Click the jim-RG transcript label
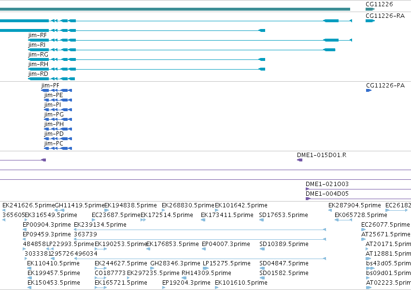This screenshot has height=290, width=411. (38, 55)
